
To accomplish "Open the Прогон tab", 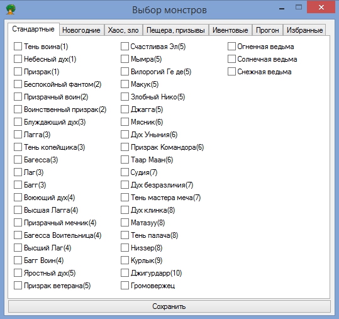I will coord(267,30).
